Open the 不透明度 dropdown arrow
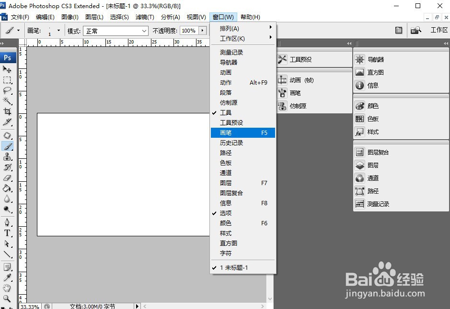 click(x=202, y=30)
